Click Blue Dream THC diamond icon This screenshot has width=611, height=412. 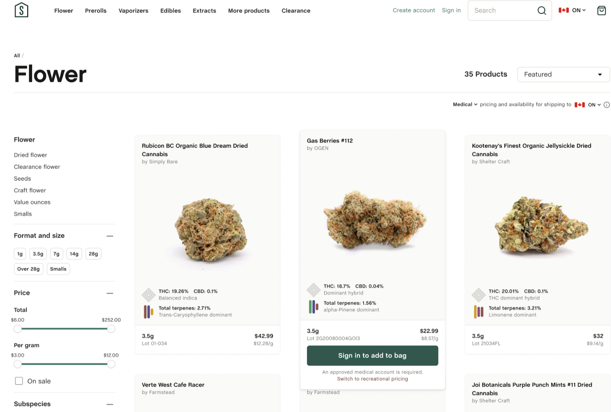[x=148, y=295]
